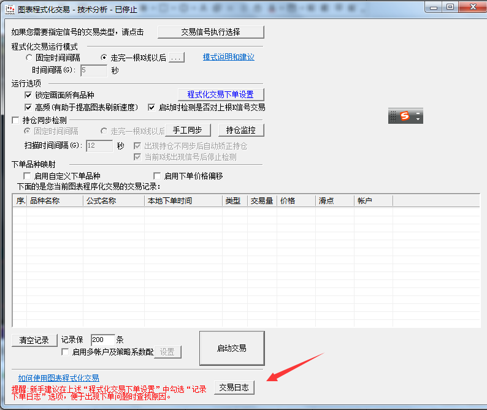Select 固定时间间隔 run mode radio
Screen dimensions: 487x410
coord(29,58)
